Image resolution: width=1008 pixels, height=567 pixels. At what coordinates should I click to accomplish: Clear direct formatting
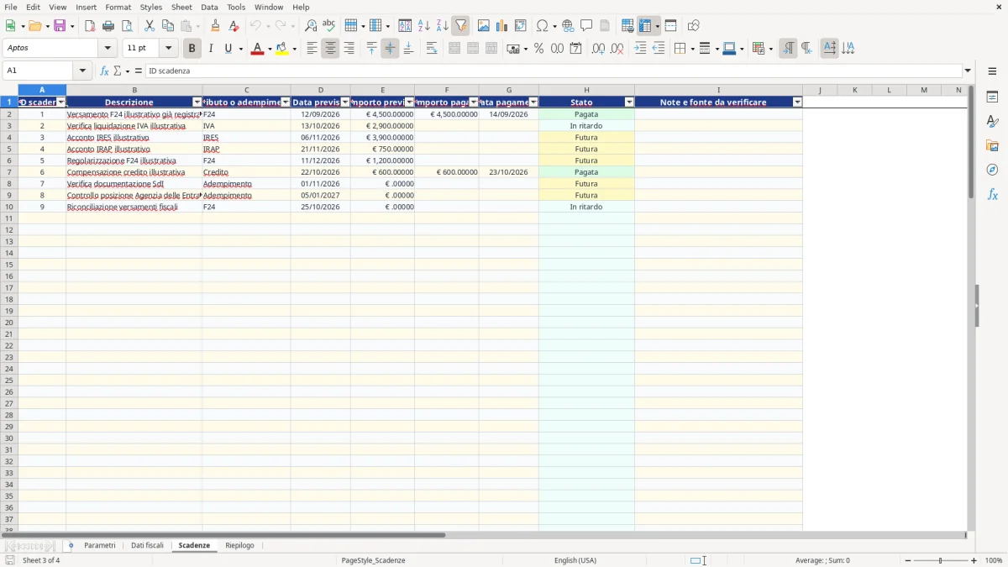pyautogui.click(x=234, y=26)
